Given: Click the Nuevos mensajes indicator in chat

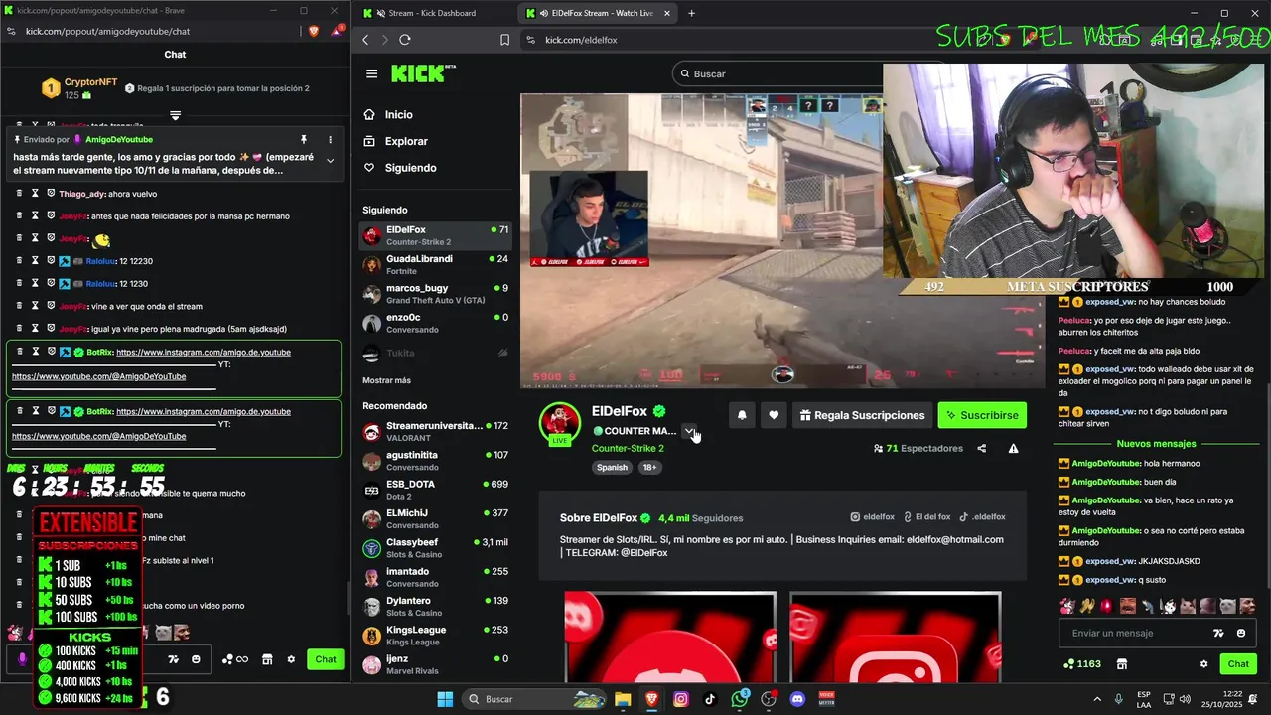Looking at the screenshot, I should 1156,444.
